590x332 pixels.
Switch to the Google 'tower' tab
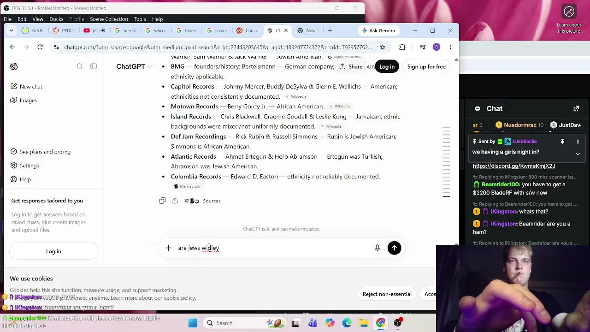pyautogui.click(x=187, y=30)
